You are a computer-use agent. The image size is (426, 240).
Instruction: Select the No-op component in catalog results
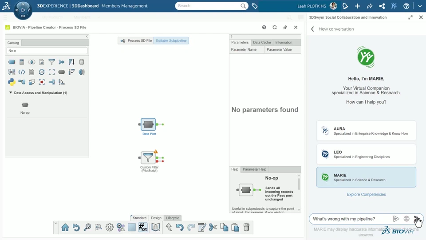tap(25, 108)
